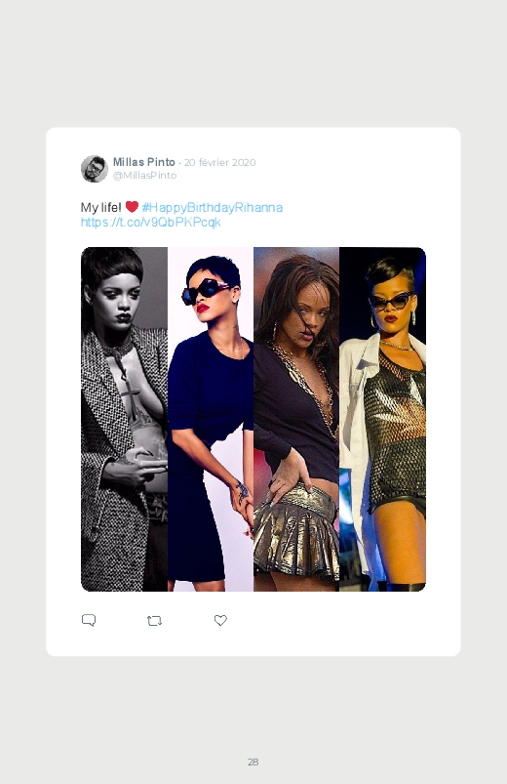This screenshot has height=784, width=507.
Task: Open the navy dress photo with sunglasses
Action: pos(211,419)
